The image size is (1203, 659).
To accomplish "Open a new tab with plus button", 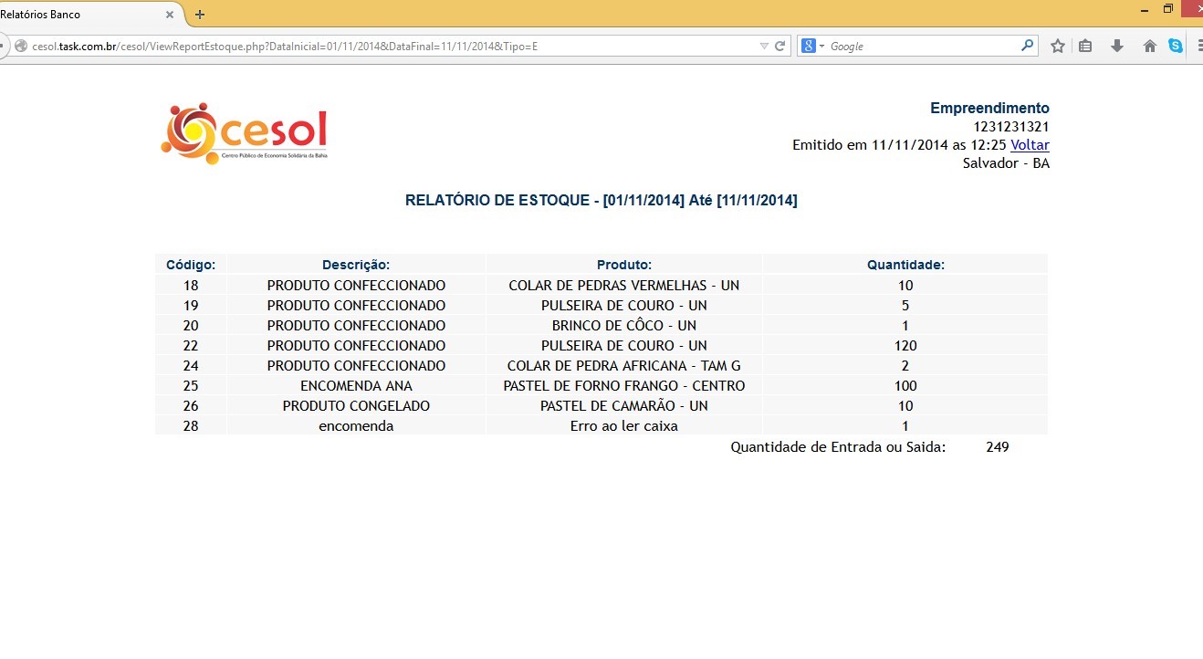I will point(200,15).
